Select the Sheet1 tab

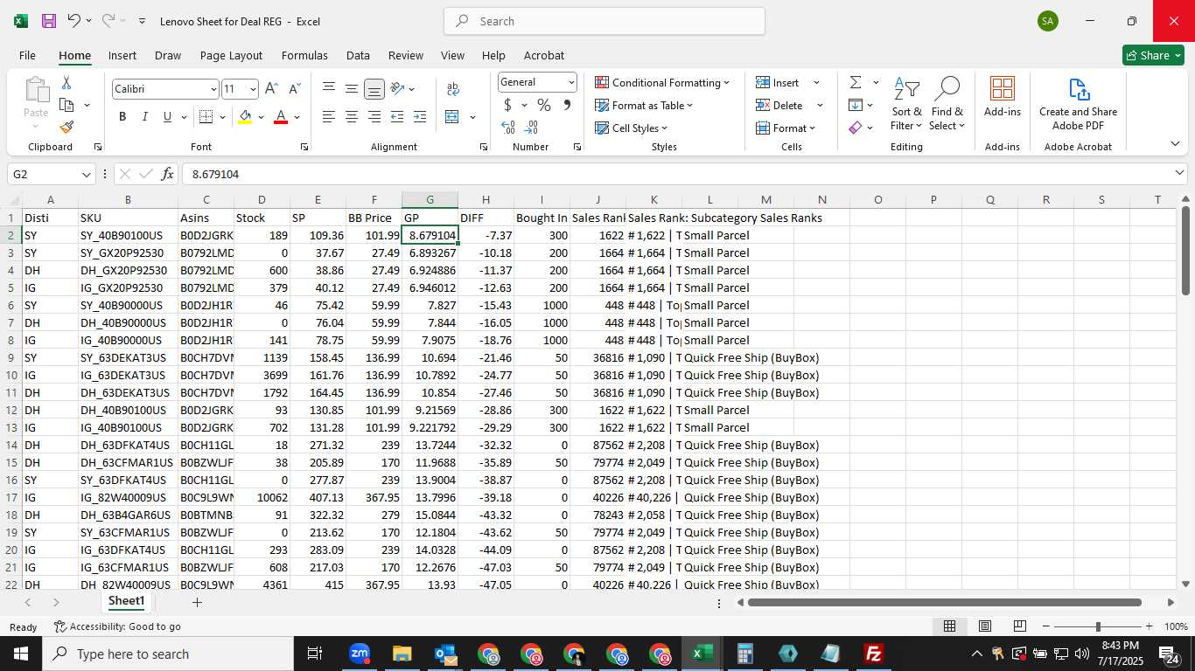127,601
